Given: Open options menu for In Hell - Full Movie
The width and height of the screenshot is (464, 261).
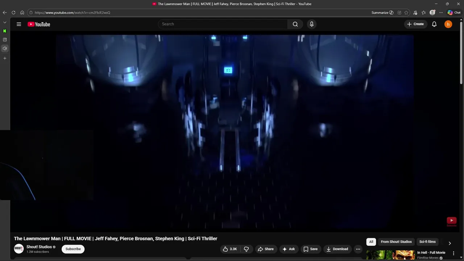Looking at the screenshot, I should pos(453,253).
